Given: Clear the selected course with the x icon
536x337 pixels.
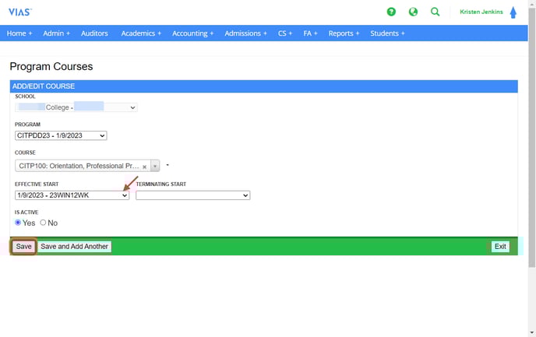Looking at the screenshot, I should tap(144, 167).
